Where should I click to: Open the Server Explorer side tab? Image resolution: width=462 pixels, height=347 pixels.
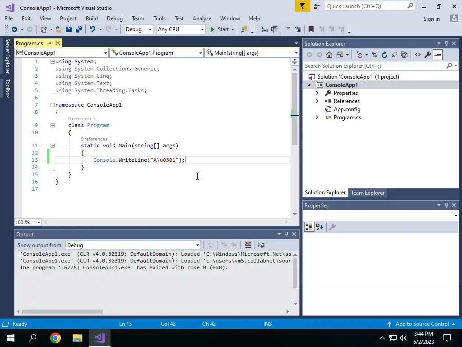click(x=7, y=56)
